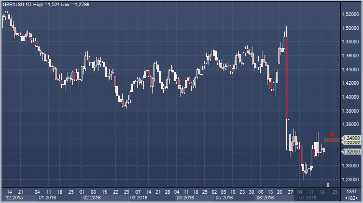The image size is (363, 203).
Task: Select the 05.2016 month segment
Action: click(x=234, y=198)
